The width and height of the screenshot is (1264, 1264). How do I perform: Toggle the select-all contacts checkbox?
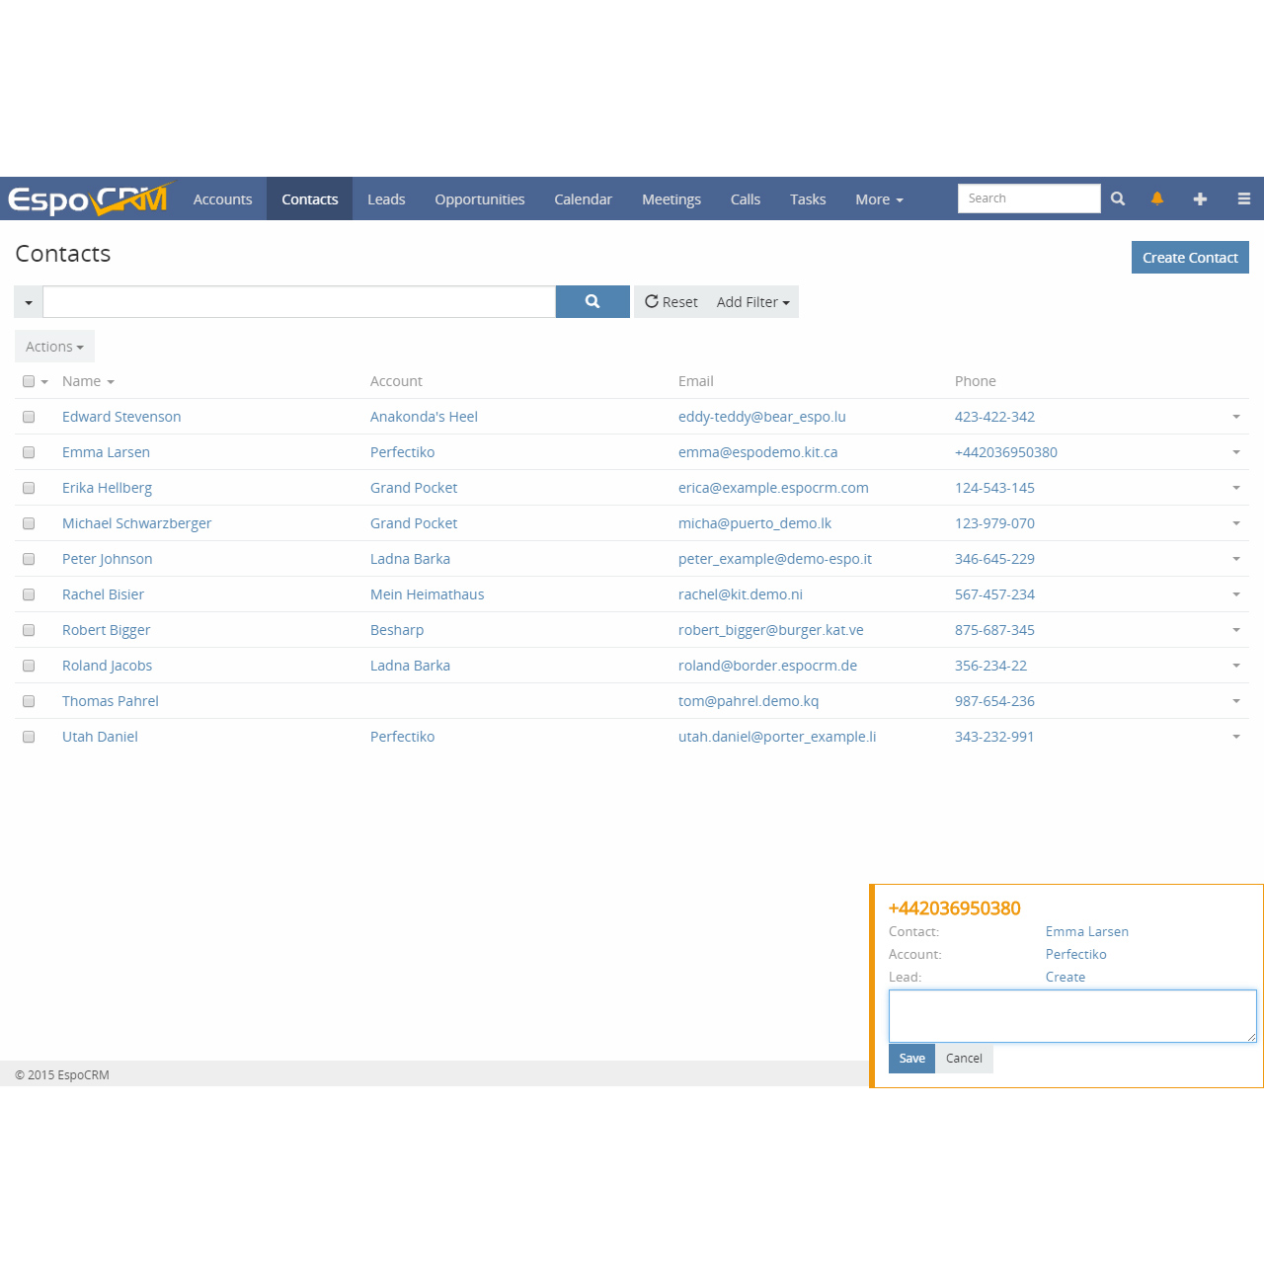[29, 381]
